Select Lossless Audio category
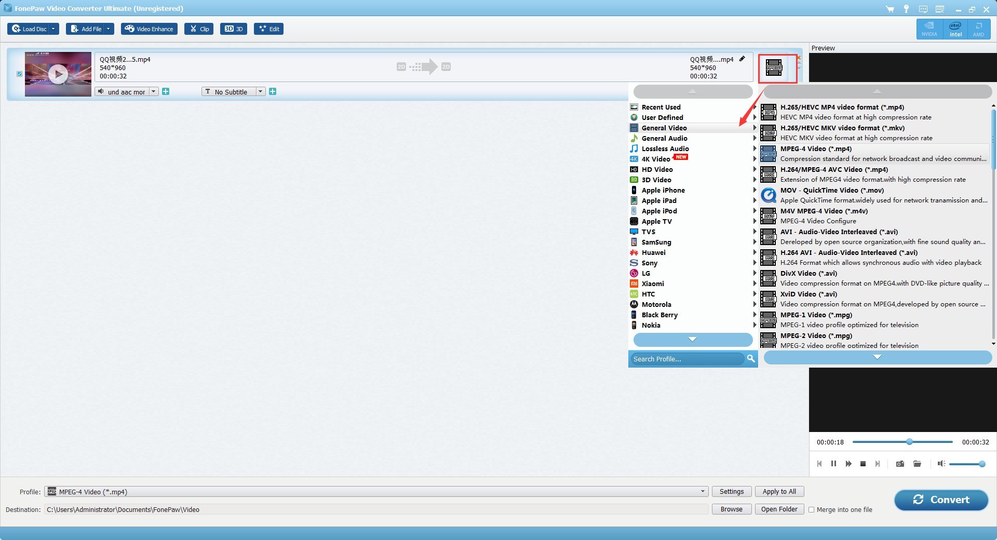This screenshot has height=540, width=997. pyautogui.click(x=693, y=148)
